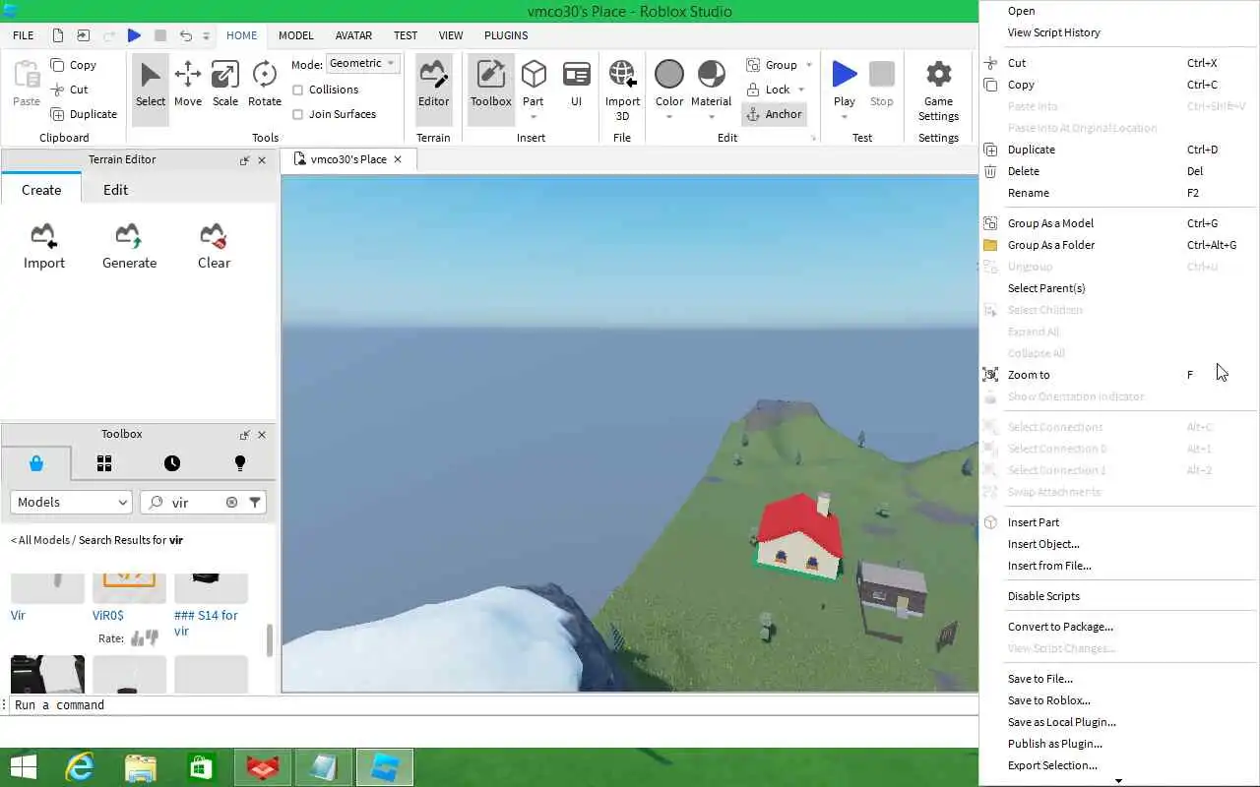Choose Delete in context menu
The height and width of the screenshot is (787, 1260).
(1118, 171)
